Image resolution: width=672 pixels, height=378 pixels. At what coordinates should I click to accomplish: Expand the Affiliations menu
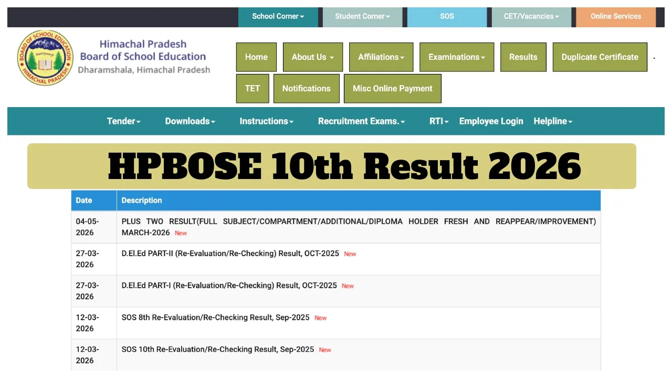pos(381,57)
